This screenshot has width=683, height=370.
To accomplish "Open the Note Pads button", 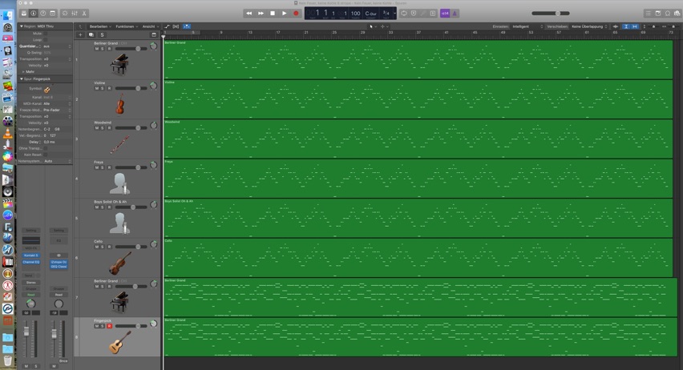I will click(x=657, y=14).
